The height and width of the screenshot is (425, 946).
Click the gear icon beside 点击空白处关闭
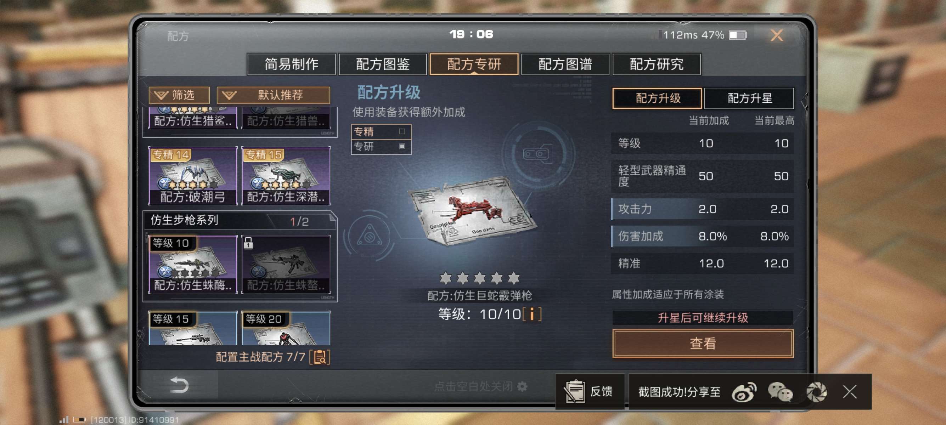click(522, 386)
